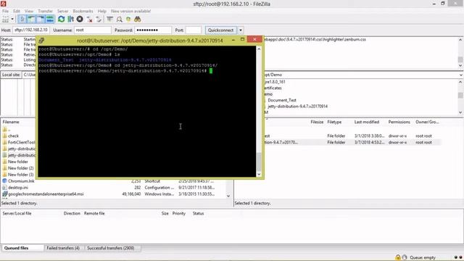Open the Server menu
Viewport: 464px width, 261px height.
click(63, 11)
